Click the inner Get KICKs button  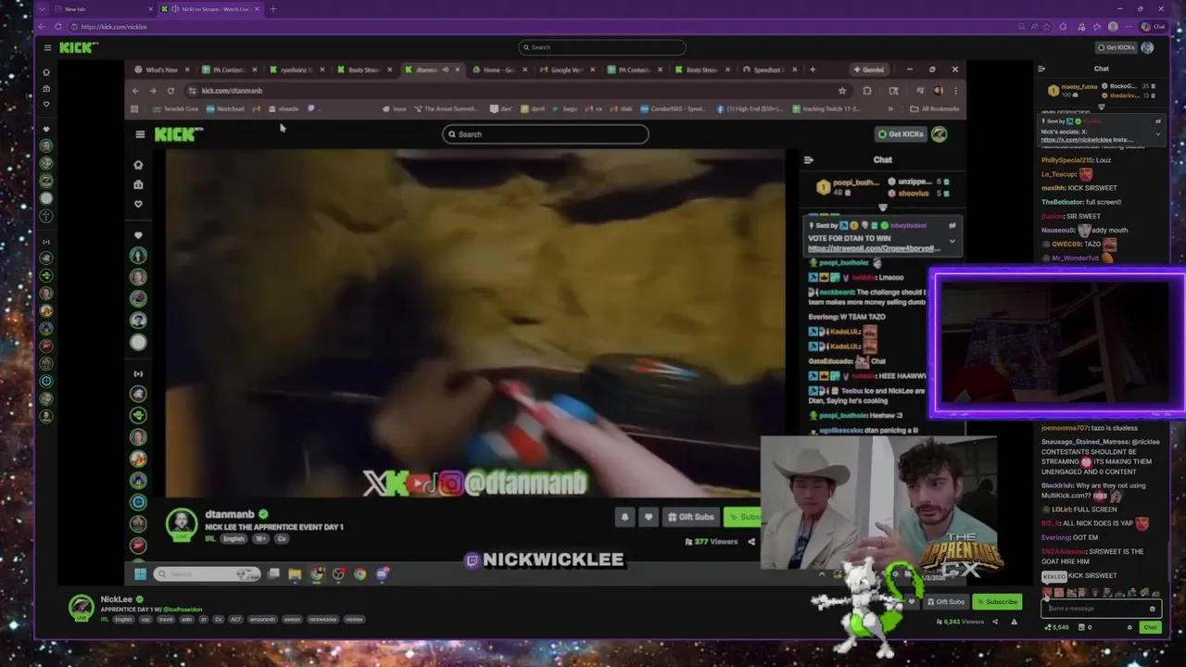[x=901, y=134]
